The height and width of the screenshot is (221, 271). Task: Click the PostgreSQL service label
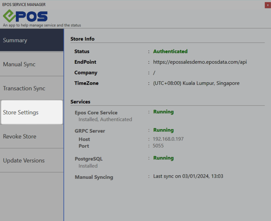[x=88, y=159]
